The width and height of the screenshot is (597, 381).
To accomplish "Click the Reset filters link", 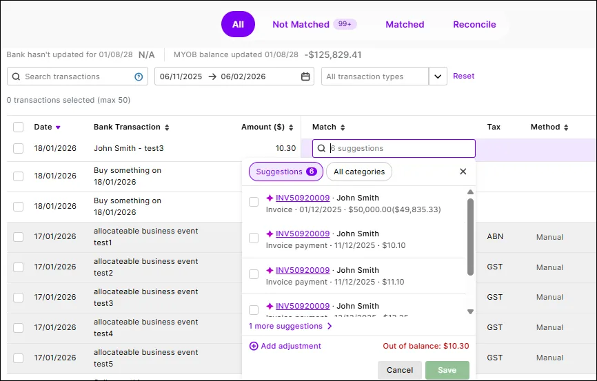I will (x=463, y=76).
